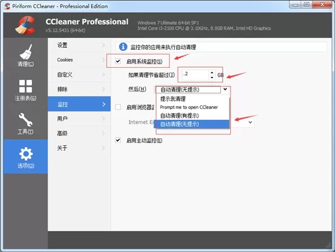The height and width of the screenshot is (252, 335).
Task: Select the 监控 monitoring tab
Action: tap(79, 104)
